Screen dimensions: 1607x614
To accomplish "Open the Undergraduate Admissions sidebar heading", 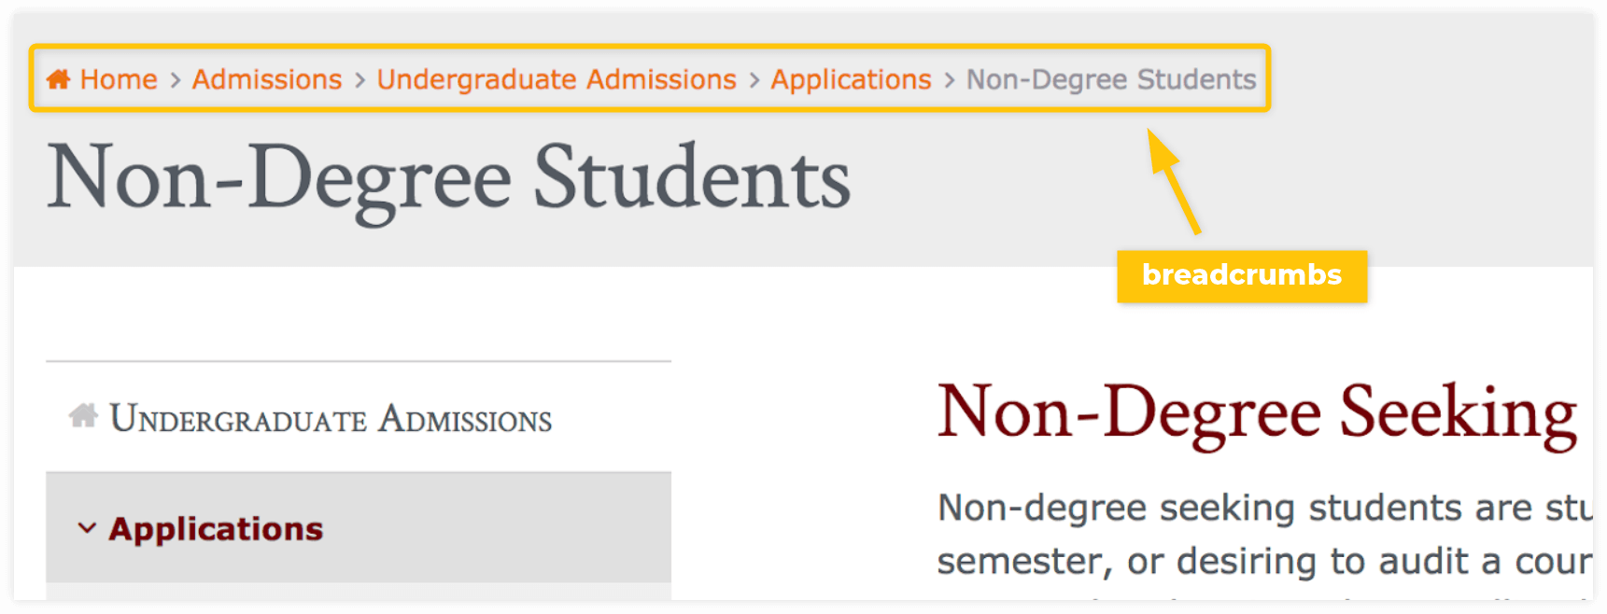I will click(x=331, y=419).
